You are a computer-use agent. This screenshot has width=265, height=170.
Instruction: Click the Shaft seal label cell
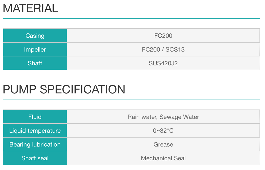click(x=35, y=158)
